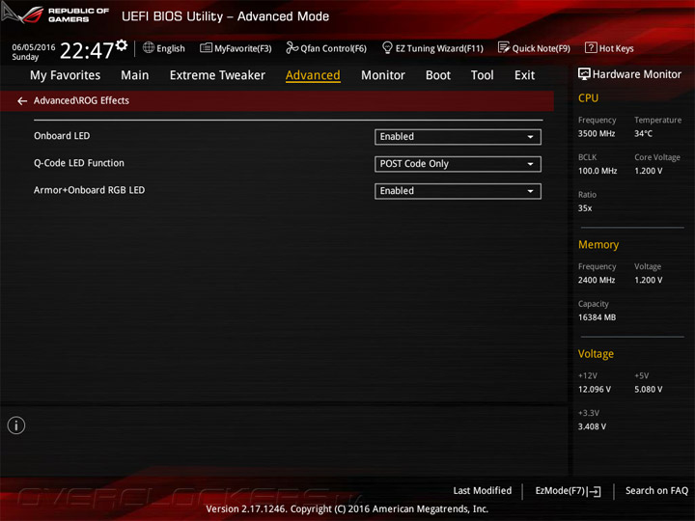Switch to the Main tab

[135, 75]
